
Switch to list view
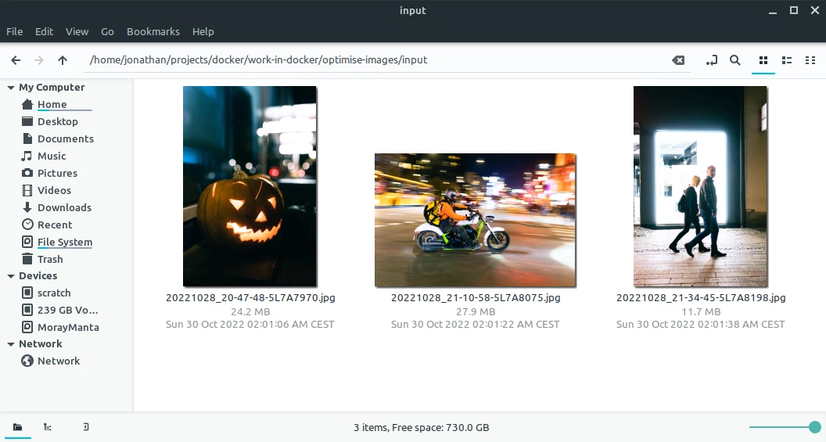[787, 60]
